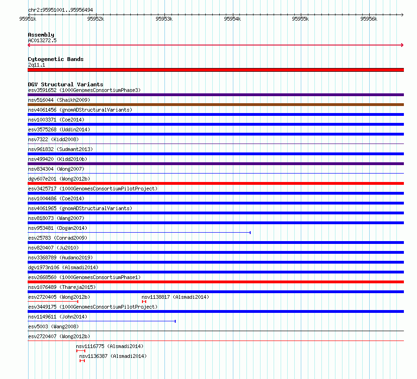Click the thin blue nsv1149611 variant line
The width and height of the screenshot is (417, 379).
point(102,321)
